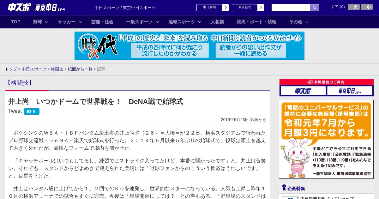Decrease the text size with the －小 button
The height and width of the screenshot is (199, 379).
(367, 7)
